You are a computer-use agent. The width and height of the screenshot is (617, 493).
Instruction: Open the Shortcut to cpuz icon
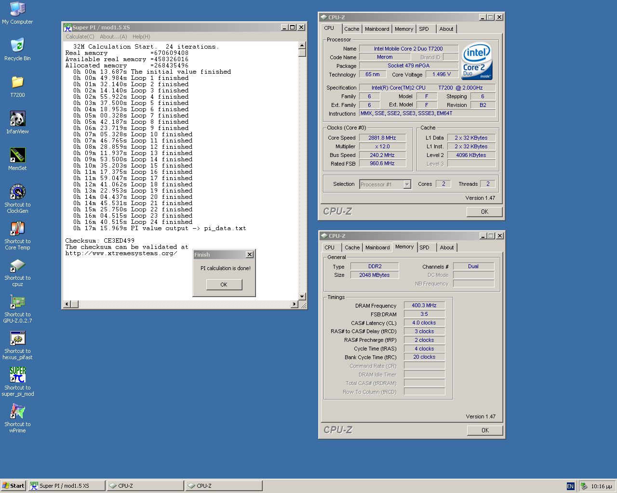(17, 272)
